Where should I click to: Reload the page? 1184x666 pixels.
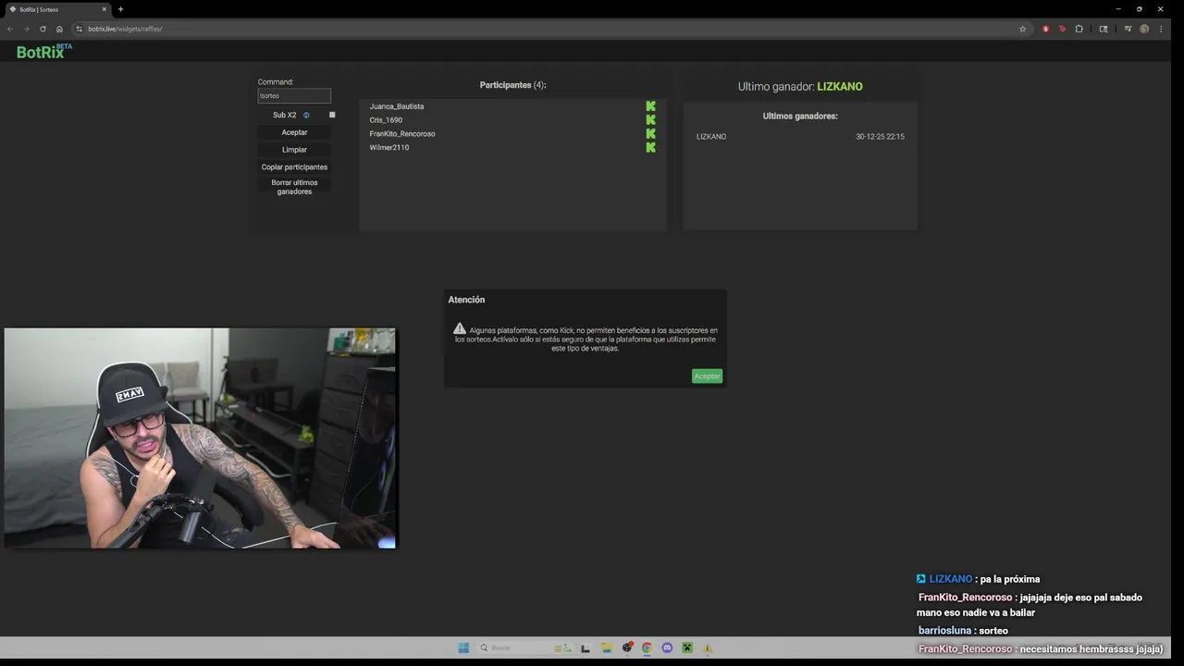(43, 29)
